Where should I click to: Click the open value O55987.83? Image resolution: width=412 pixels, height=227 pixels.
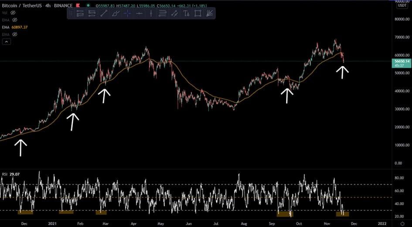click(106, 6)
